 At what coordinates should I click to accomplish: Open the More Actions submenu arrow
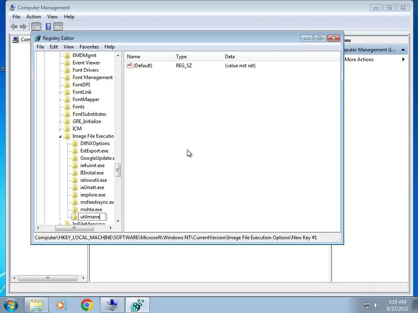click(403, 60)
